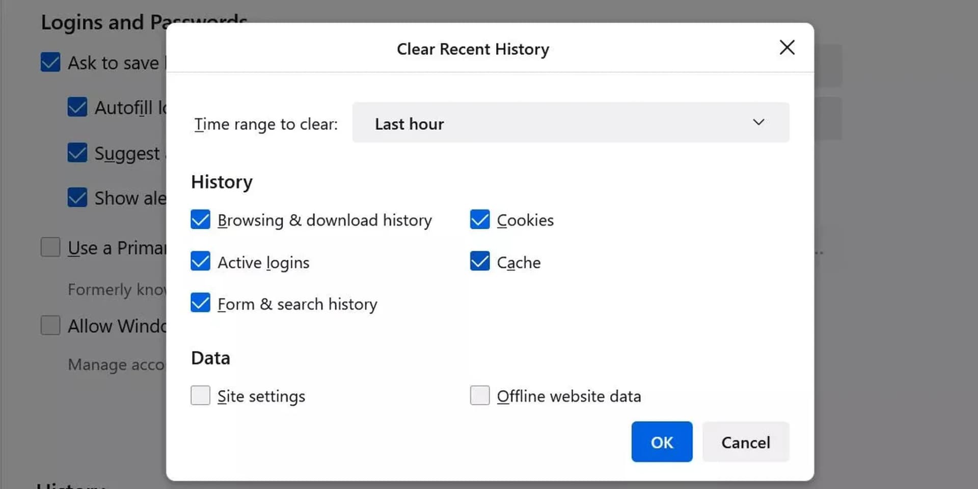
Task: Cancel the Clear Recent History dialog
Action: coord(745,442)
